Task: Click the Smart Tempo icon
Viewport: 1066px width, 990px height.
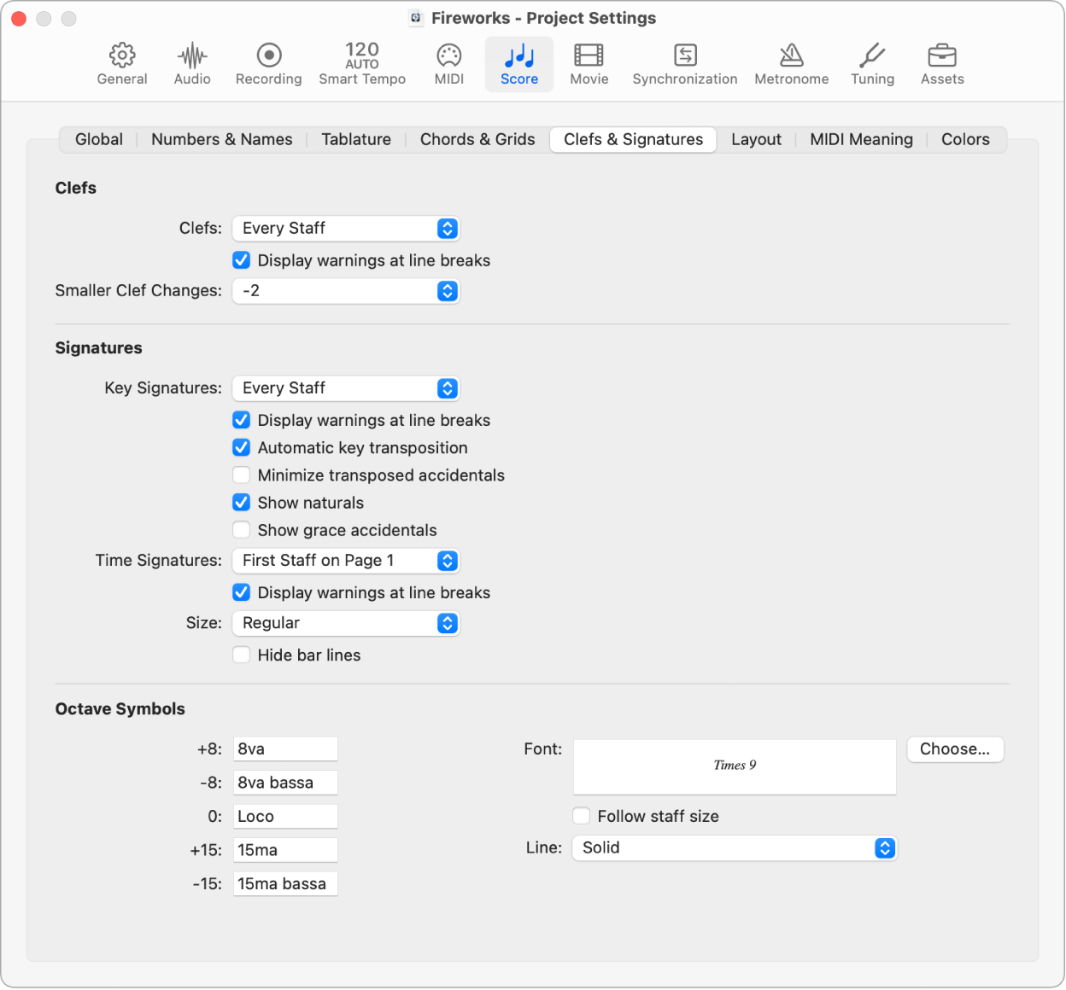Action: [361, 64]
